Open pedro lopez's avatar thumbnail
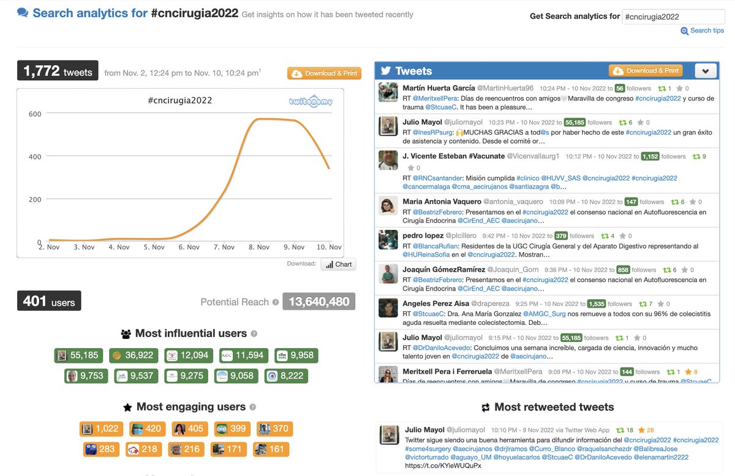The width and height of the screenshot is (735, 476). tap(388, 240)
